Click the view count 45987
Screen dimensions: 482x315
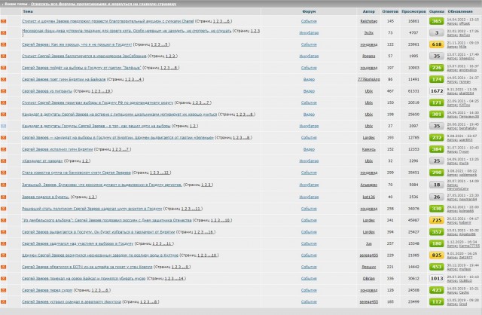[x=413, y=221]
